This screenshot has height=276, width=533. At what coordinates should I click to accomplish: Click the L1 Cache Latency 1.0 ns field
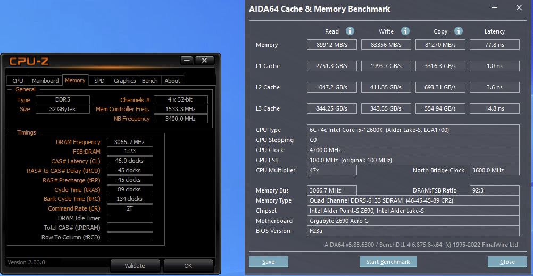click(x=495, y=66)
